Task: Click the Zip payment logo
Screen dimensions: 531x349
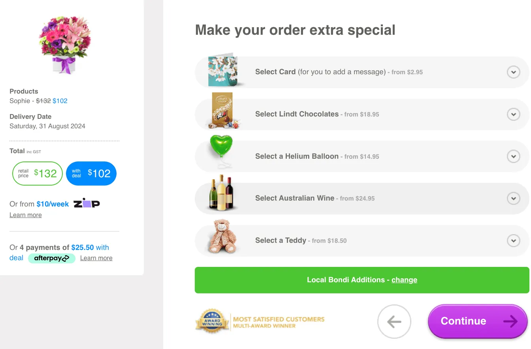Action: (x=87, y=203)
